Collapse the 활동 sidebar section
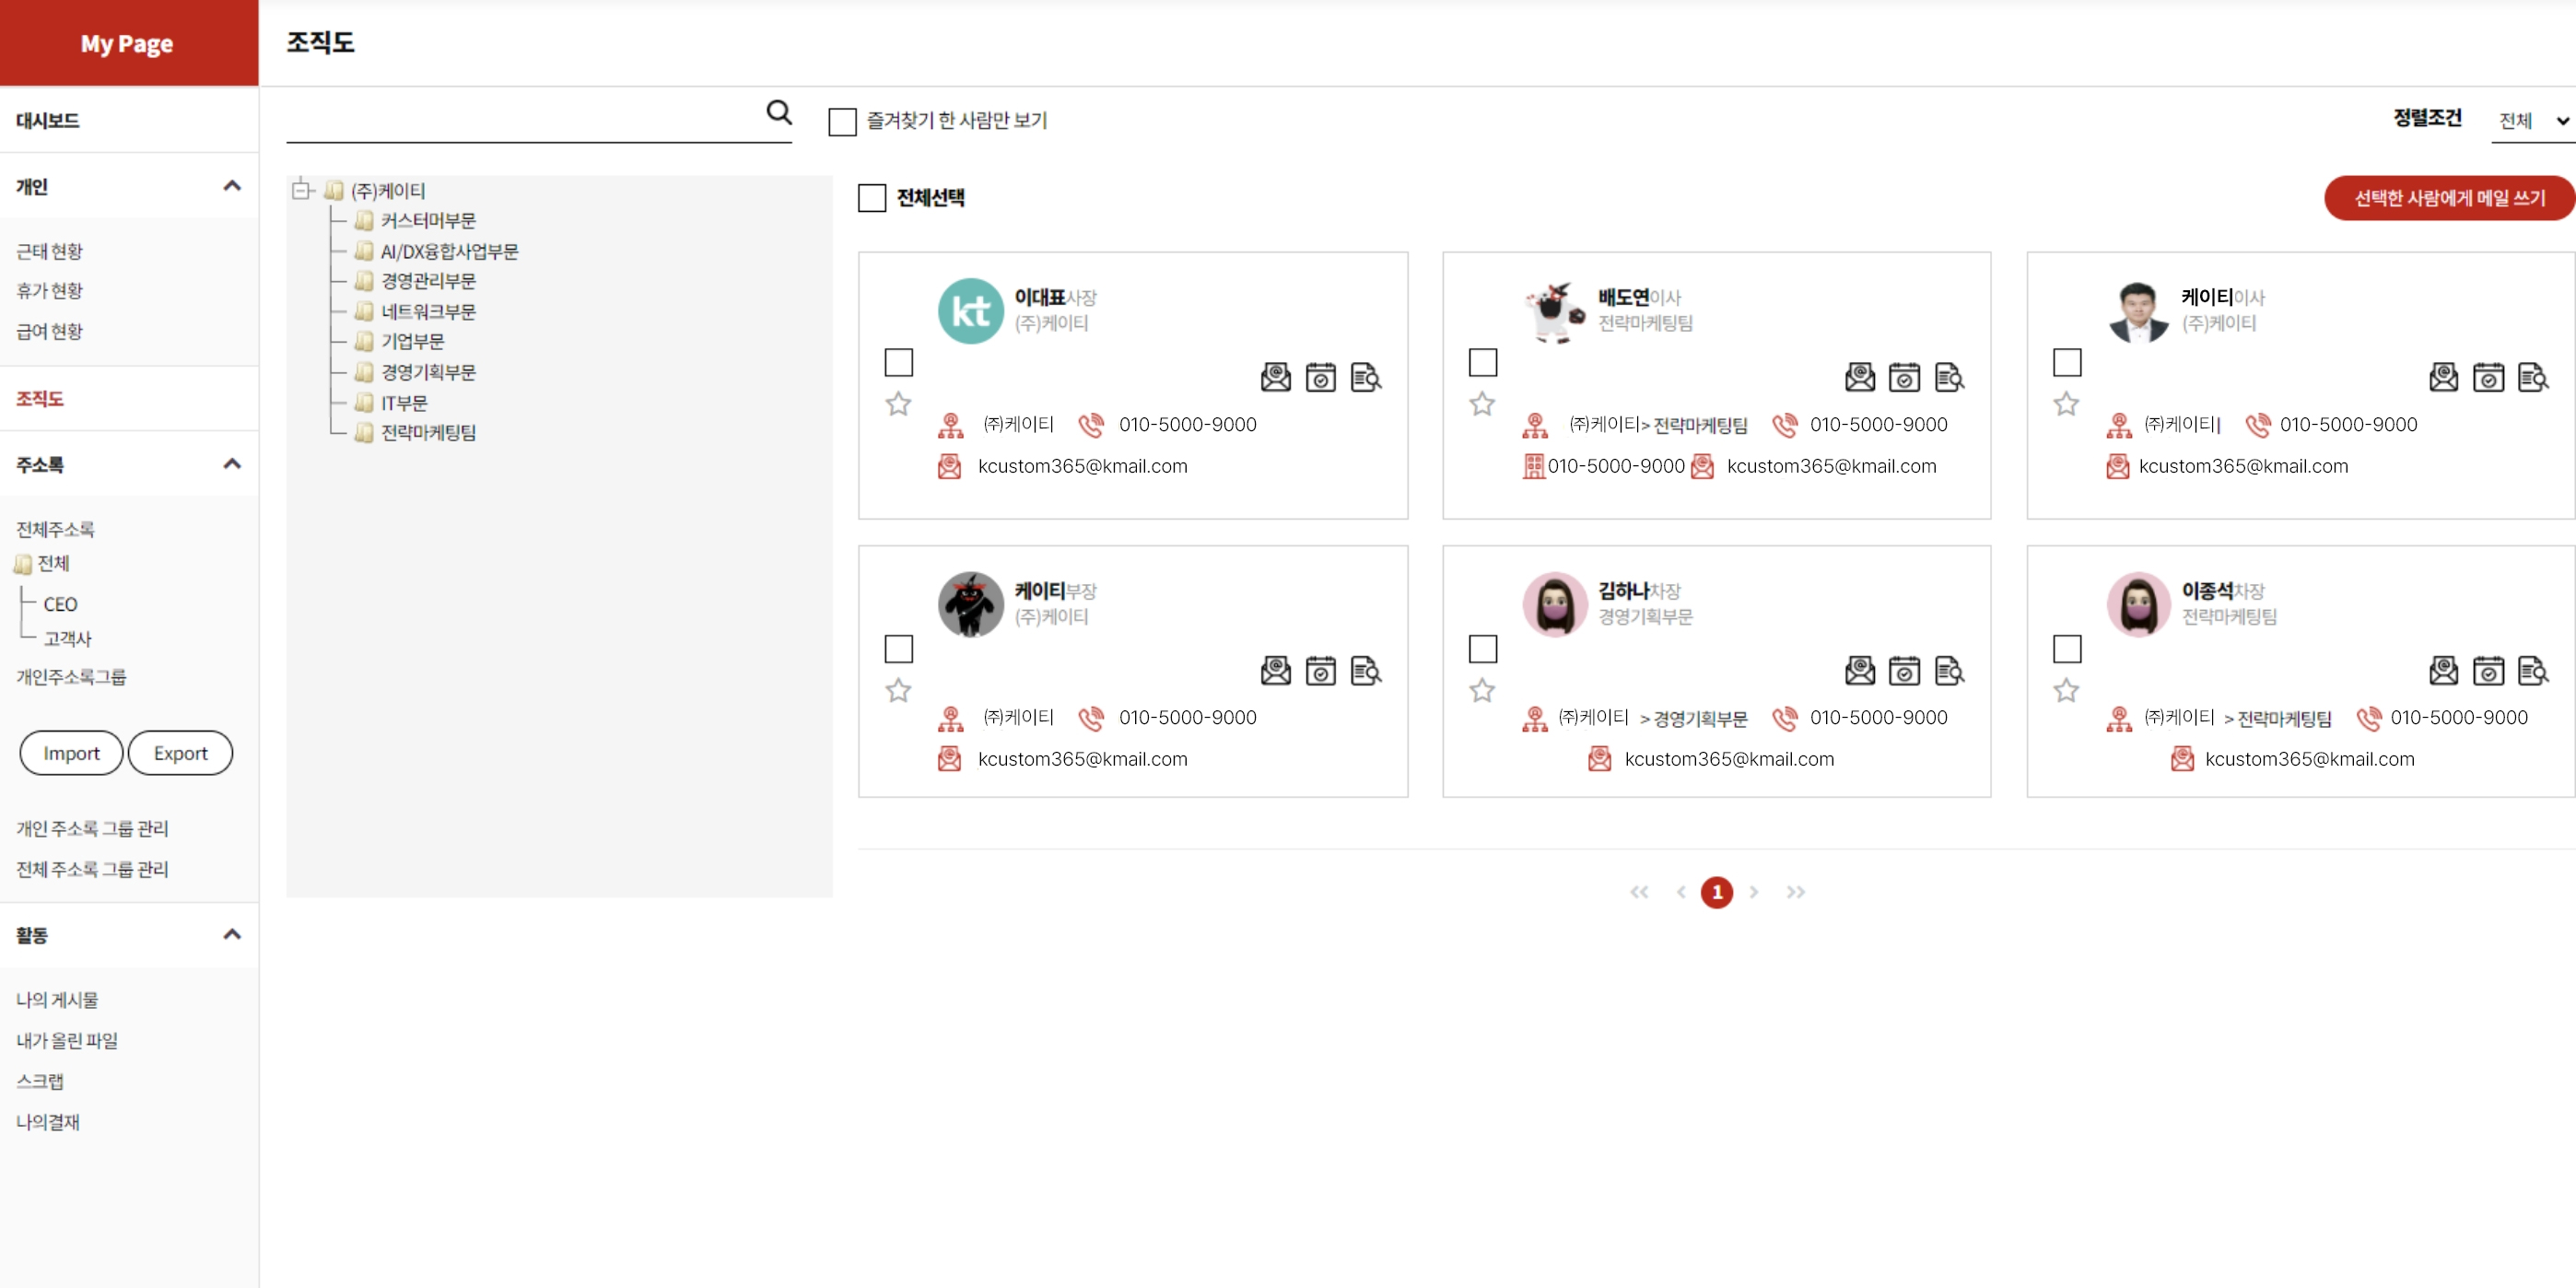2576x1288 pixels. (x=232, y=934)
